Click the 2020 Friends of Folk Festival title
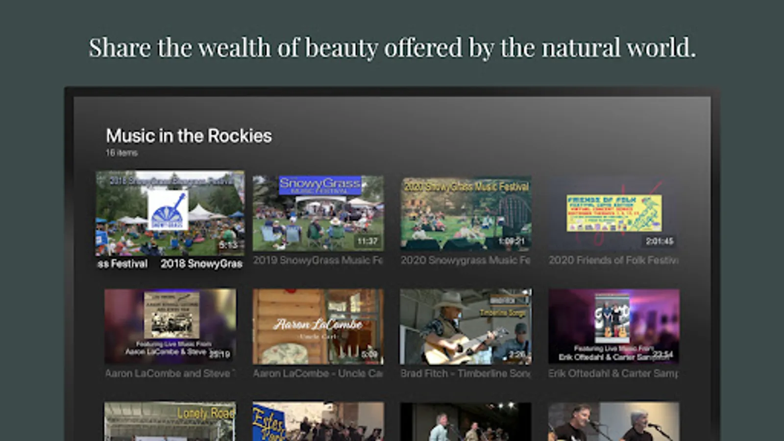The width and height of the screenshot is (784, 441). click(614, 260)
